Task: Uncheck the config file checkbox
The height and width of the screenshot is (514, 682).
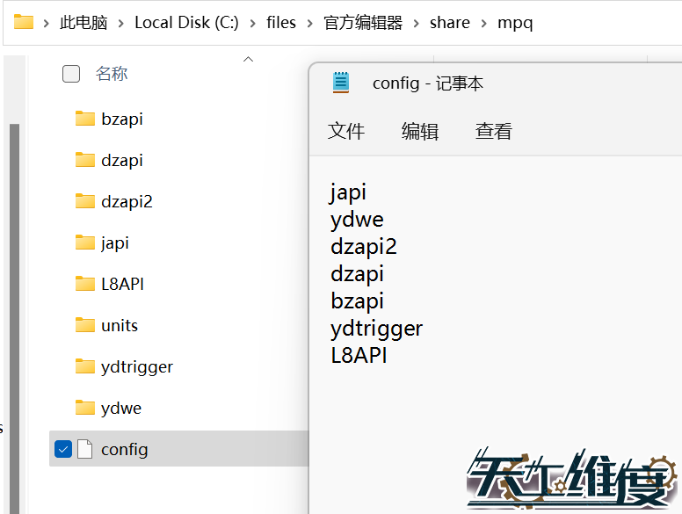Action: pyautogui.click(x=63, y=449)
